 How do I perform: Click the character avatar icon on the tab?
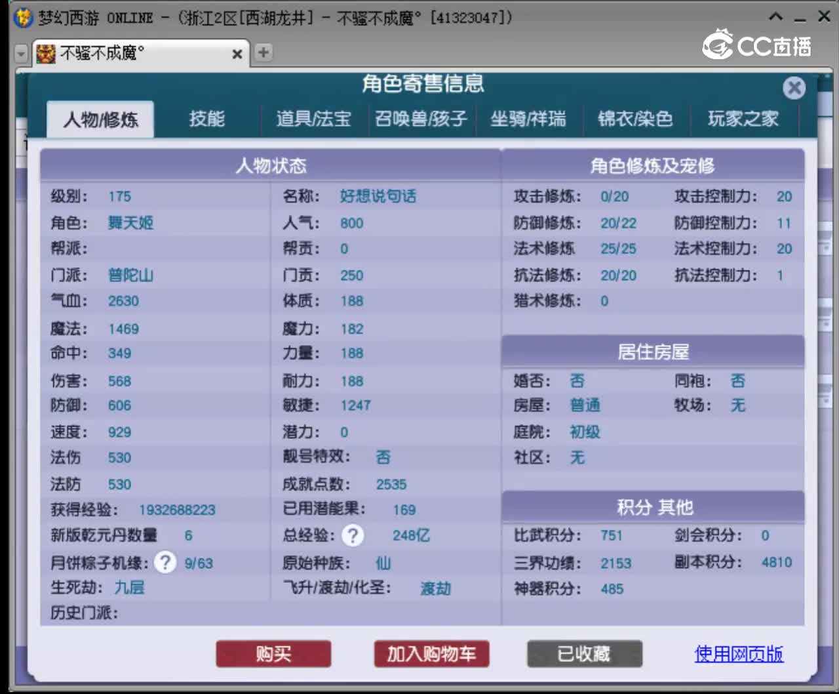(46, 53)
